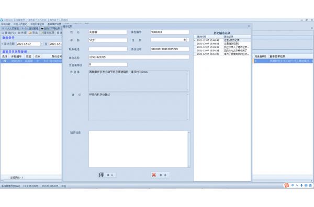Toggle the 登记日期 checkbox
This screenshot has height=207, width=314.
click(3, 44)
